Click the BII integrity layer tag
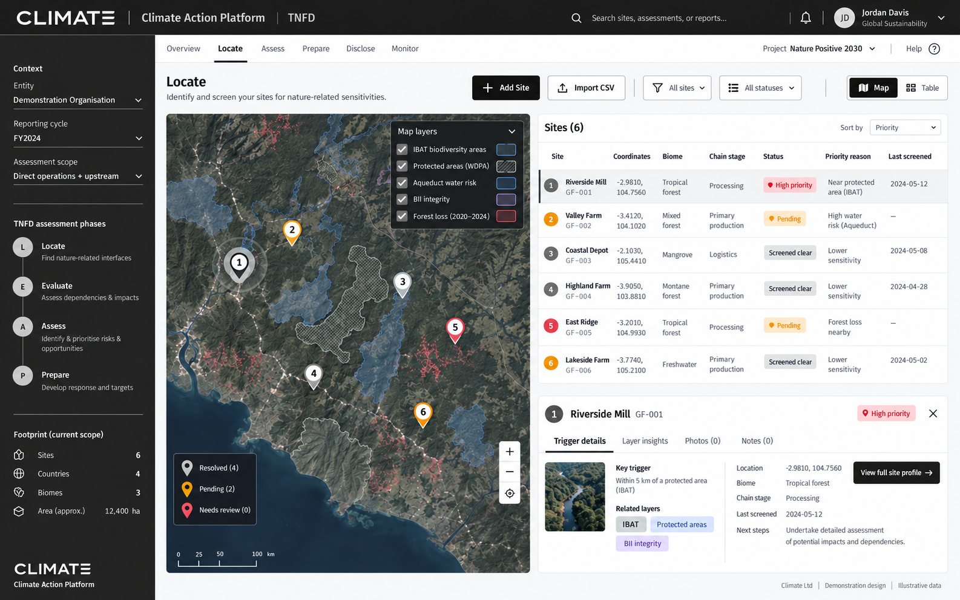Image resolution: width=960 pixels, height=600 pixels. click(642, 544)
